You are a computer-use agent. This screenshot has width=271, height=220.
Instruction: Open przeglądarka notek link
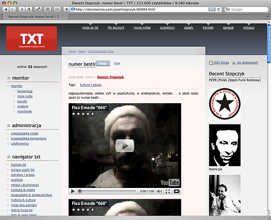coord(24,134)
